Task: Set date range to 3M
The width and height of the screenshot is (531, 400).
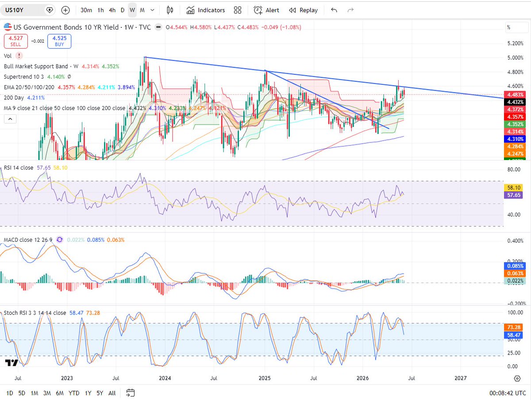Action: click(x=48, y=393)
